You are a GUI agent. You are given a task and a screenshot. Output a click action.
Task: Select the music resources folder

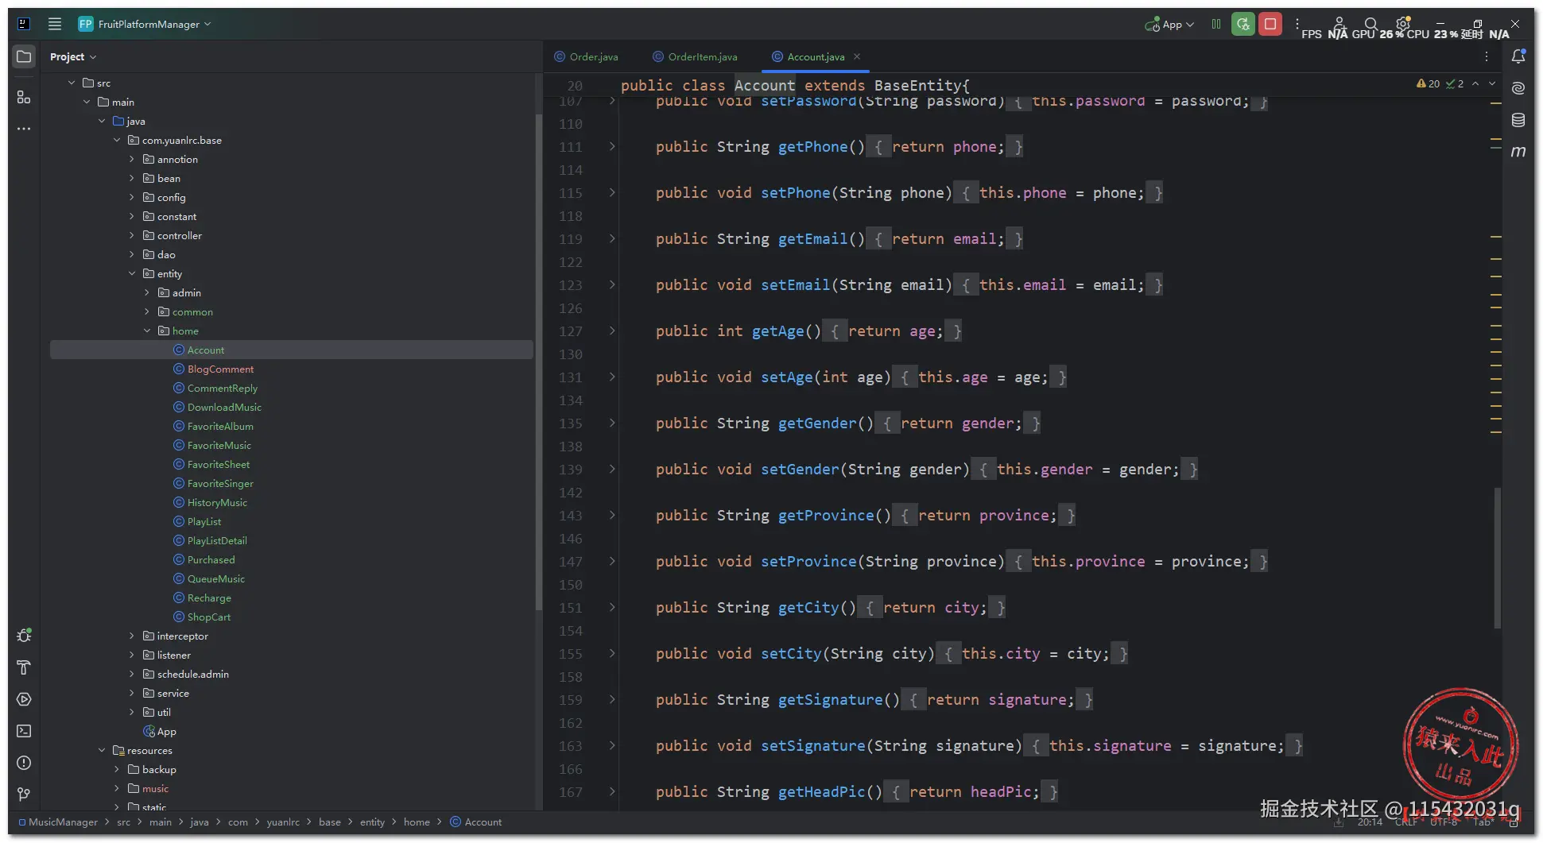coord(155,788)
